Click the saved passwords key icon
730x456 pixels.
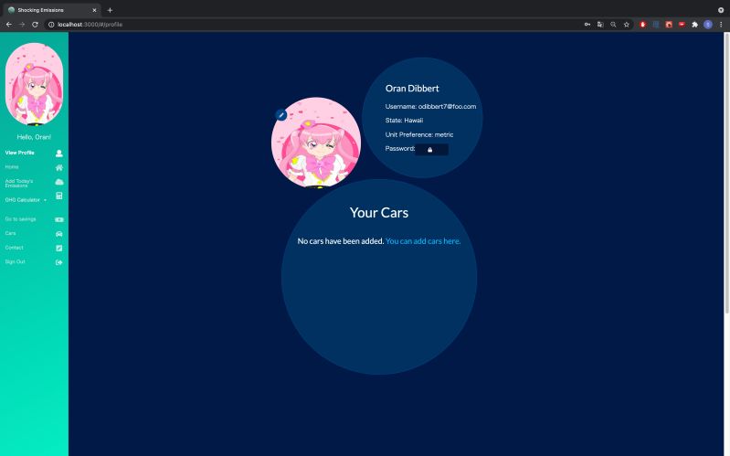pos(587,25)
